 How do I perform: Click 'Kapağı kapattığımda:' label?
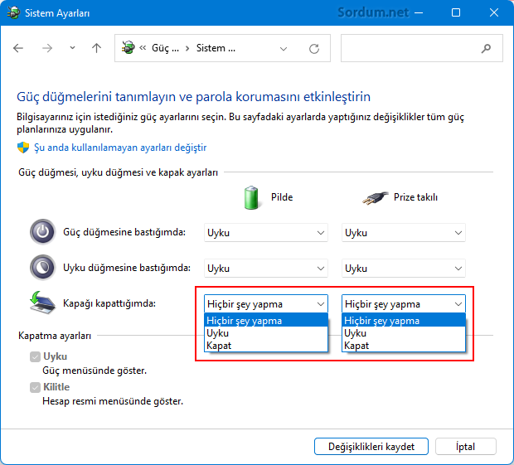109,303
